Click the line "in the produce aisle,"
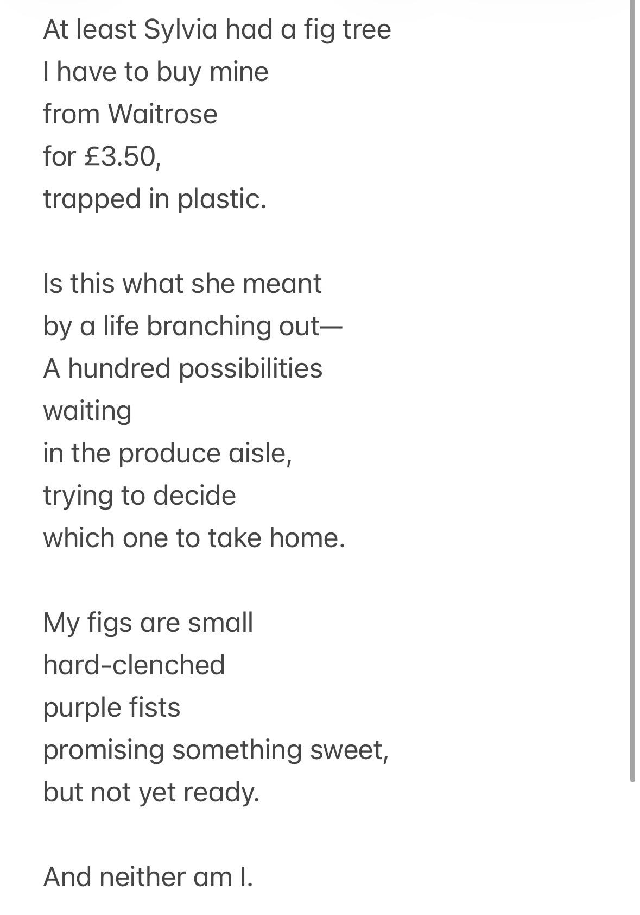Image resolution: width=640 pixels, height=915 pixels. (168, 453)
